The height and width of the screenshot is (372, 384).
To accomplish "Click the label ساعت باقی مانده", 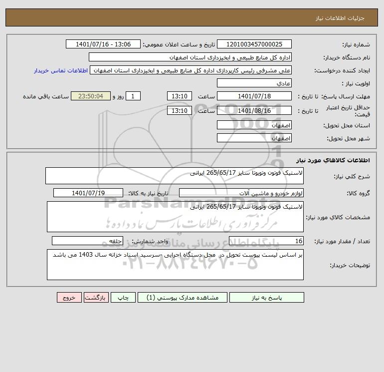I will click(x=46, y=96).
